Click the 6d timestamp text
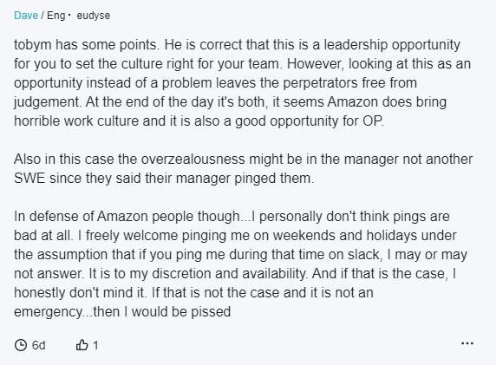496x365 pixels. 39,345
